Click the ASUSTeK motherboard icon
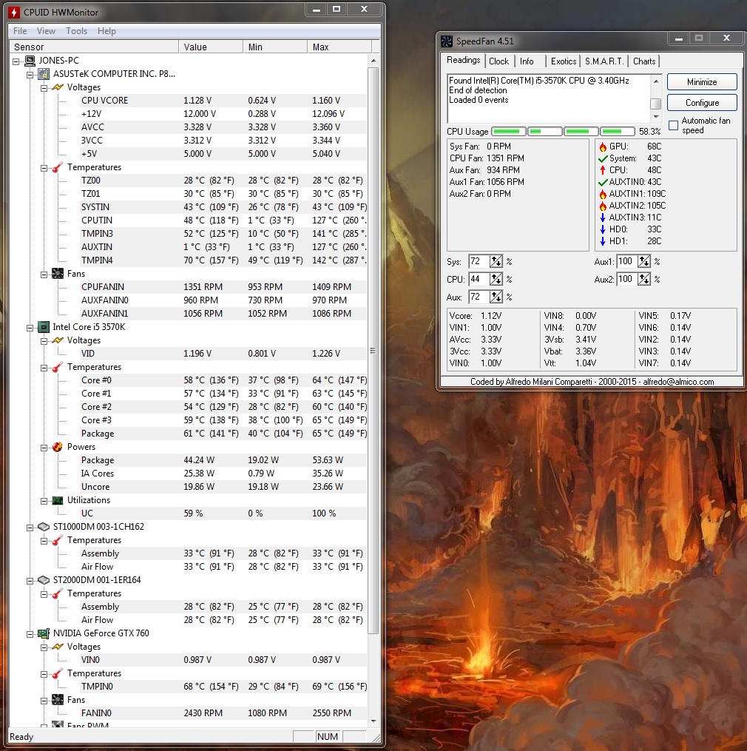Screen dimensions: 747x751 [x=44, y=74]
